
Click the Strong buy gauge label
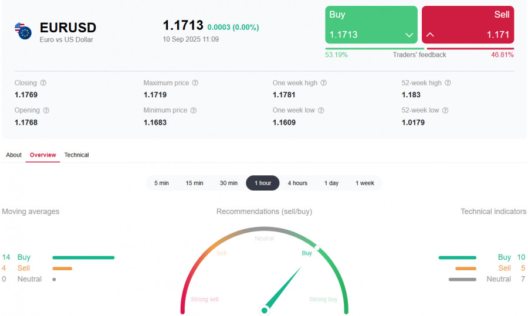coord(323,299)
